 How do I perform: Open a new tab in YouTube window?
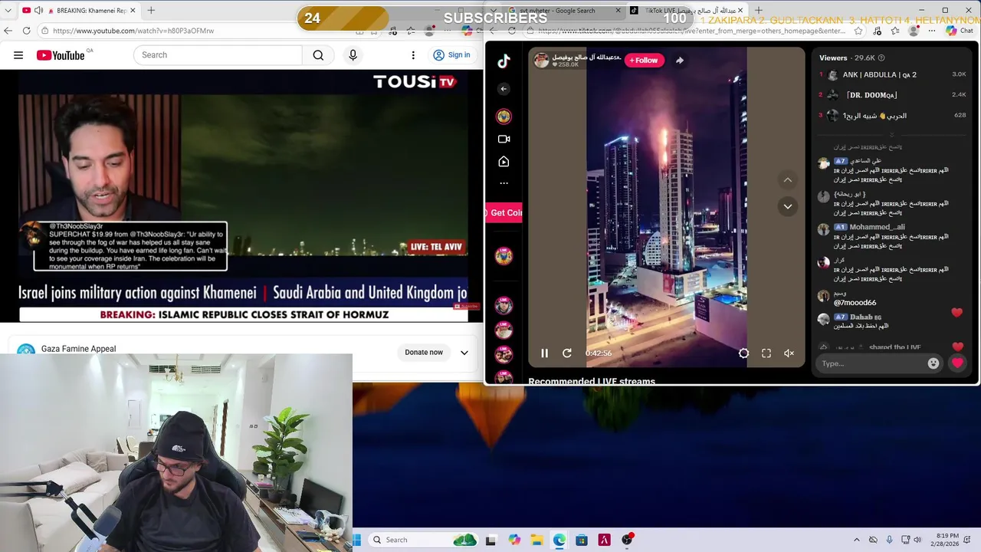[x=151, y=11]
